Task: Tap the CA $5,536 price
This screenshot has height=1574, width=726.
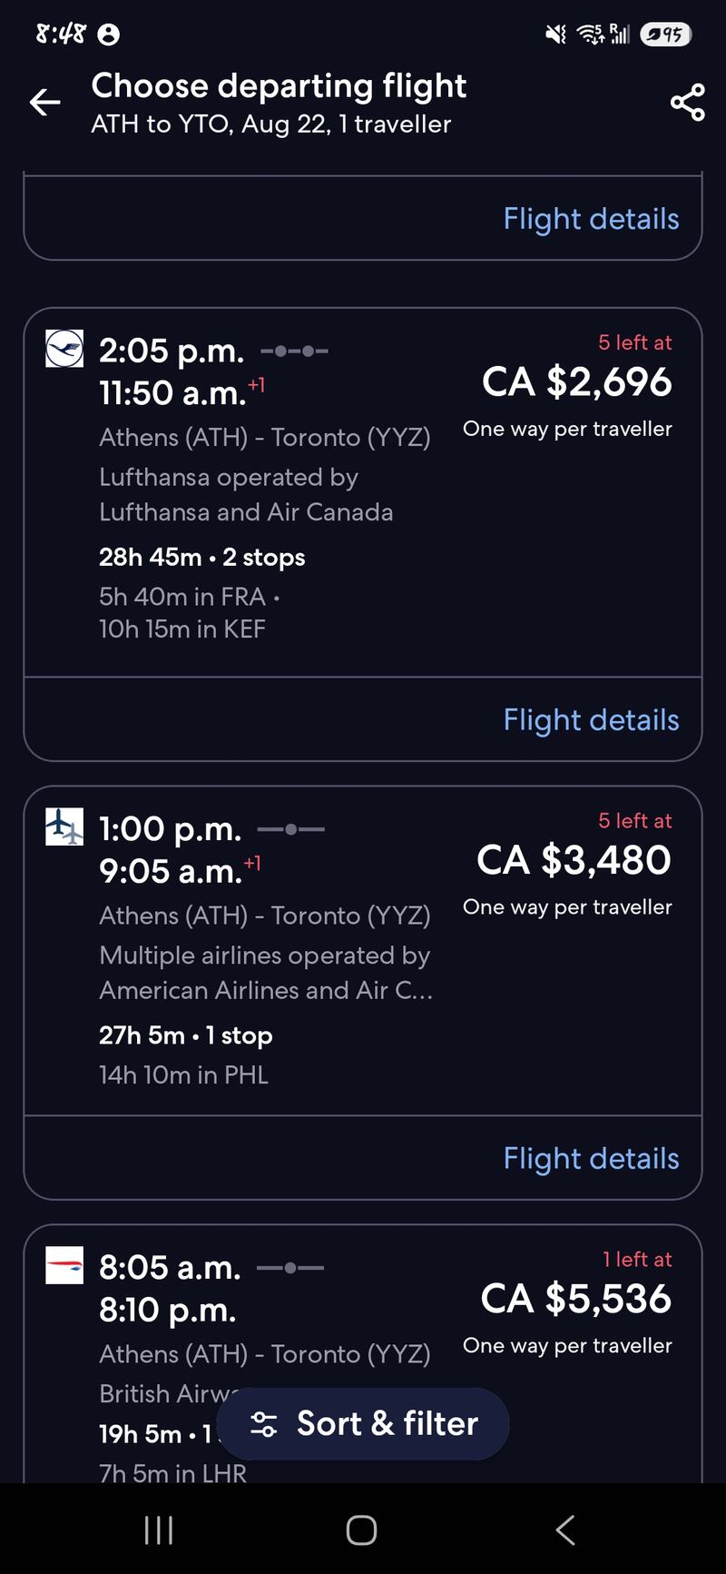Action: 576,1298
